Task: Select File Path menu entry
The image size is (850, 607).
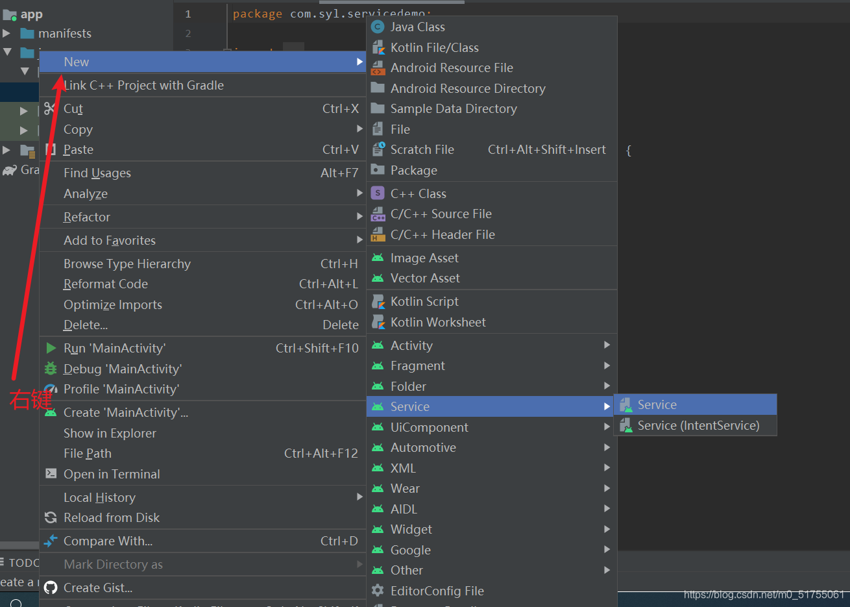Action: click(202, 453)
